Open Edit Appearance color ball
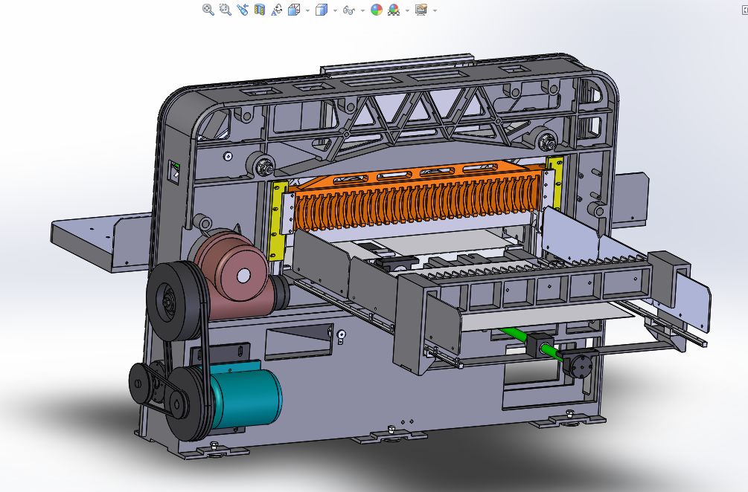The height and width of the screenshot is (492, 748). [x=377, y=10]
